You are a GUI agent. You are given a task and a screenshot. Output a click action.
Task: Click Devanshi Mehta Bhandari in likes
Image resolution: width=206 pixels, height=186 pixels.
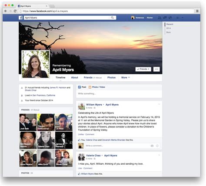point(114,140)
